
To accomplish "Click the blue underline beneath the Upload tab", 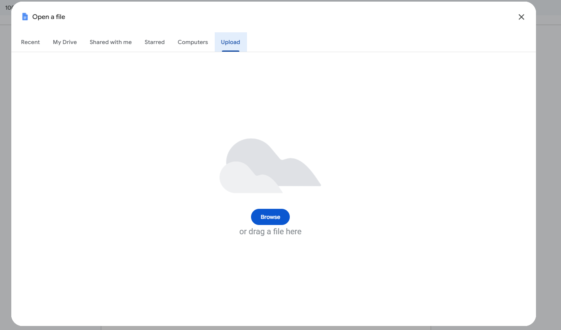I will coord(230,51).
